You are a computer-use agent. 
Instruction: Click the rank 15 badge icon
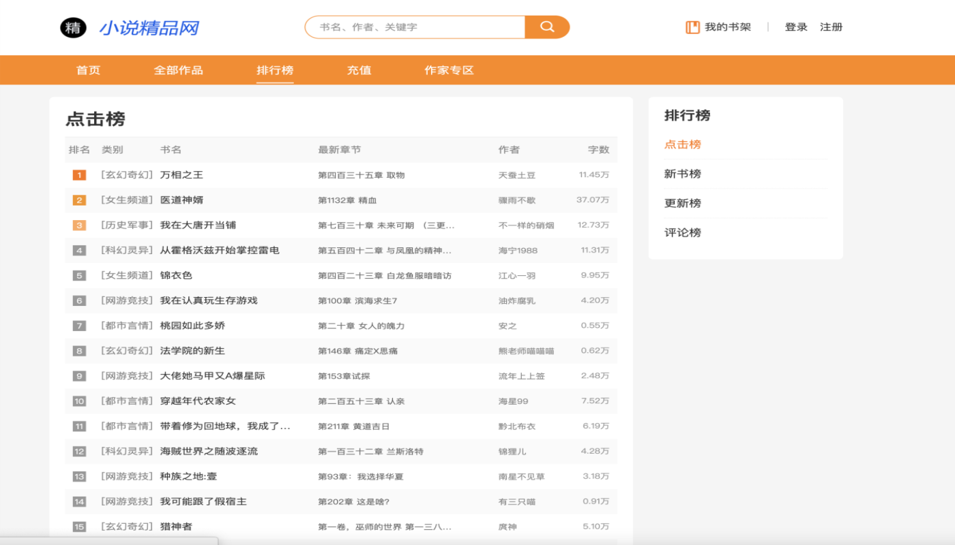79,527
